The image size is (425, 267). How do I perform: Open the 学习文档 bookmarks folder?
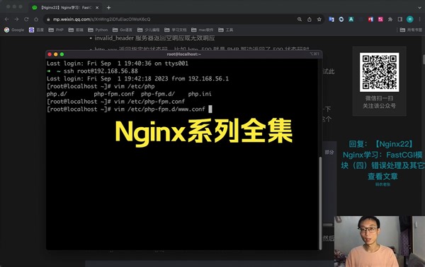click(176, 30)
